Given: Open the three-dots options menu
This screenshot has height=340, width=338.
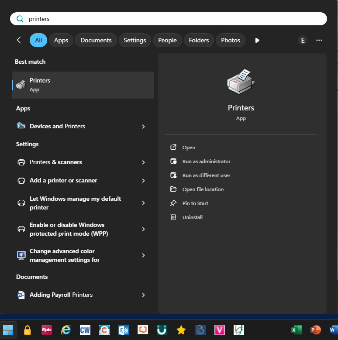Looking at the screenshot, I should click(x=319, y=40).
